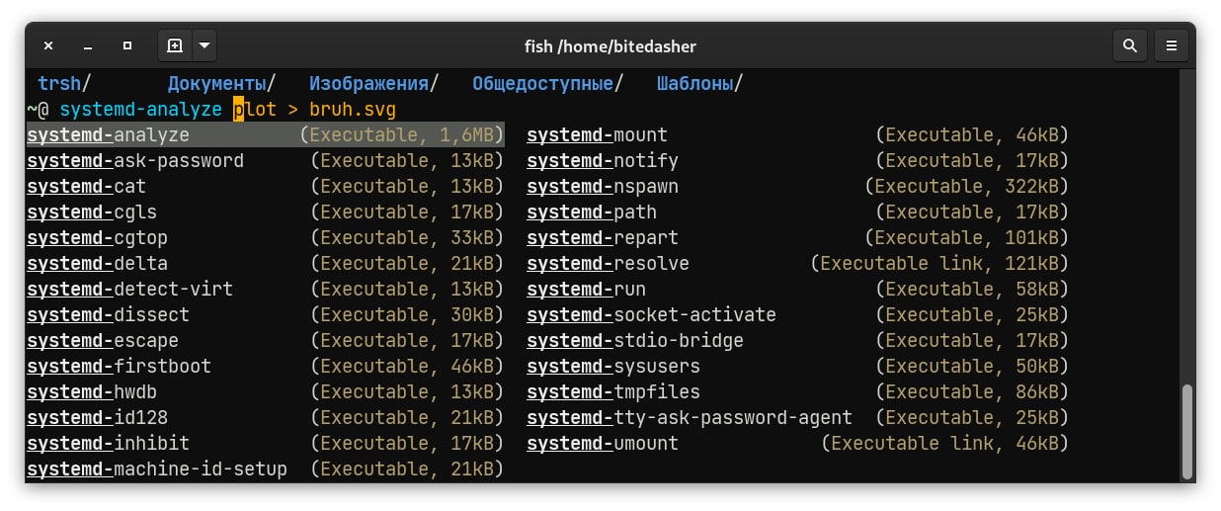The width and height of the screenshot is (1221, 511).
Task: Select systemd-id128 completion
Action: pyautogui.click(x=265, y=418)
